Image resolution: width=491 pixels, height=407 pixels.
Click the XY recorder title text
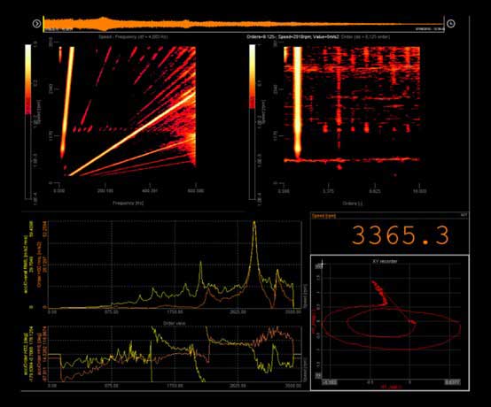click(385, 261)
